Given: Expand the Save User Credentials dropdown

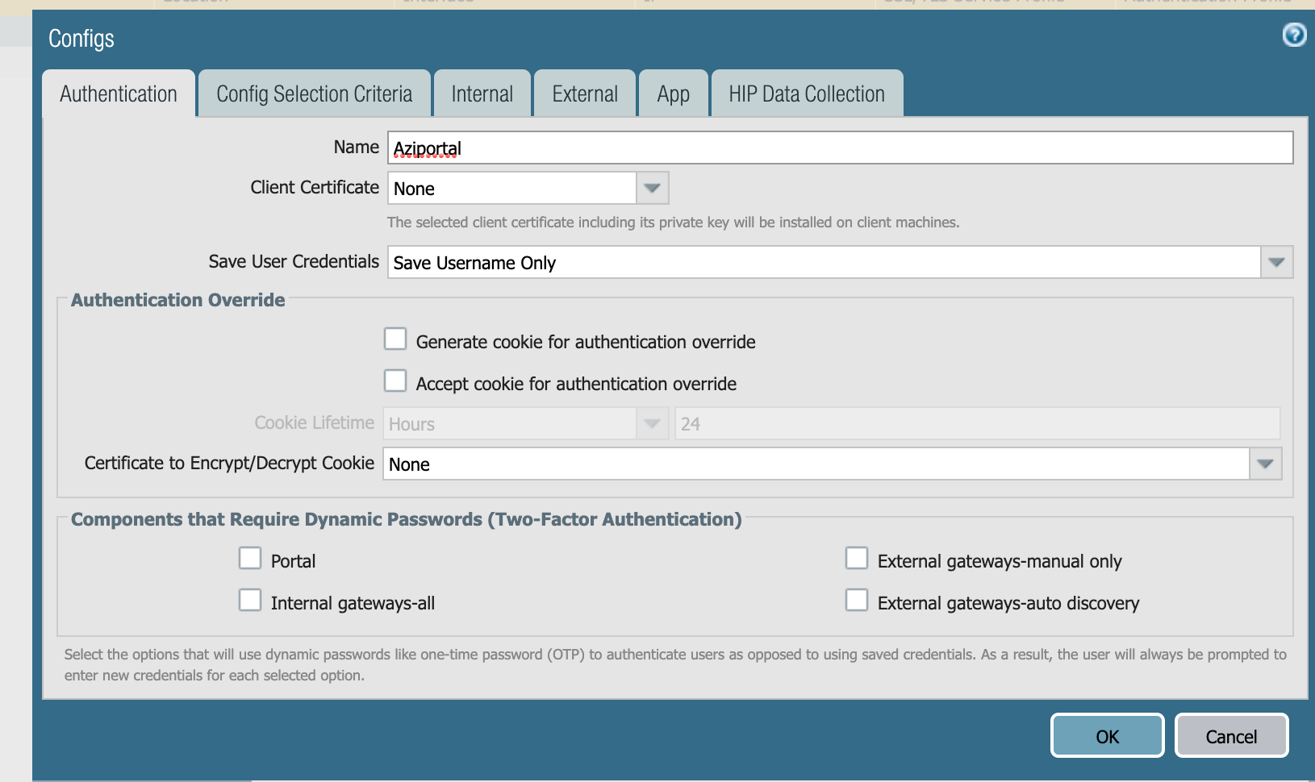Looking at the screenshot, I should 1275,263.
